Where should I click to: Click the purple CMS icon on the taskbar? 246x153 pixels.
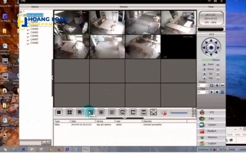pyautogui.click(x=67, y=149)
